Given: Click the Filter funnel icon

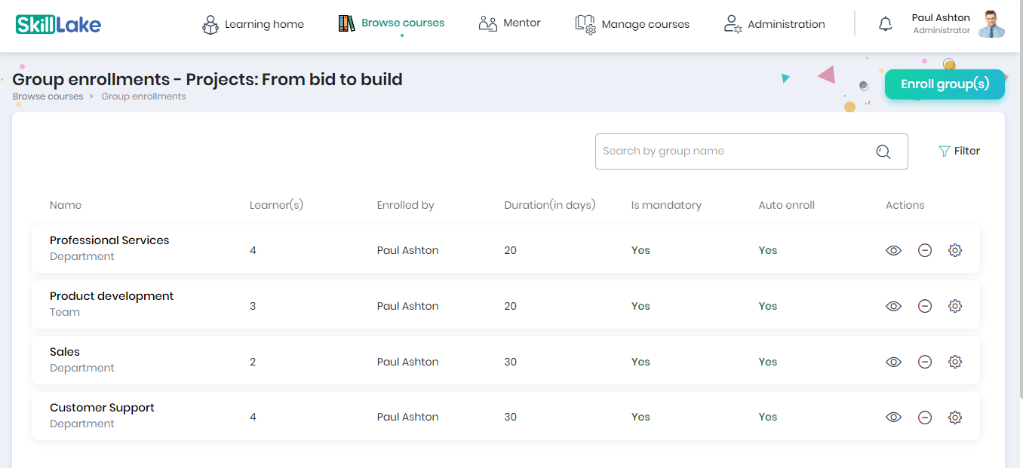Looking at the screenshot, I should tap(944, 151).
